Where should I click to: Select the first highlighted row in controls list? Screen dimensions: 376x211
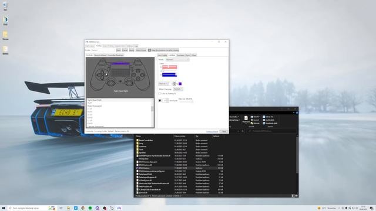tap(119, 100)
